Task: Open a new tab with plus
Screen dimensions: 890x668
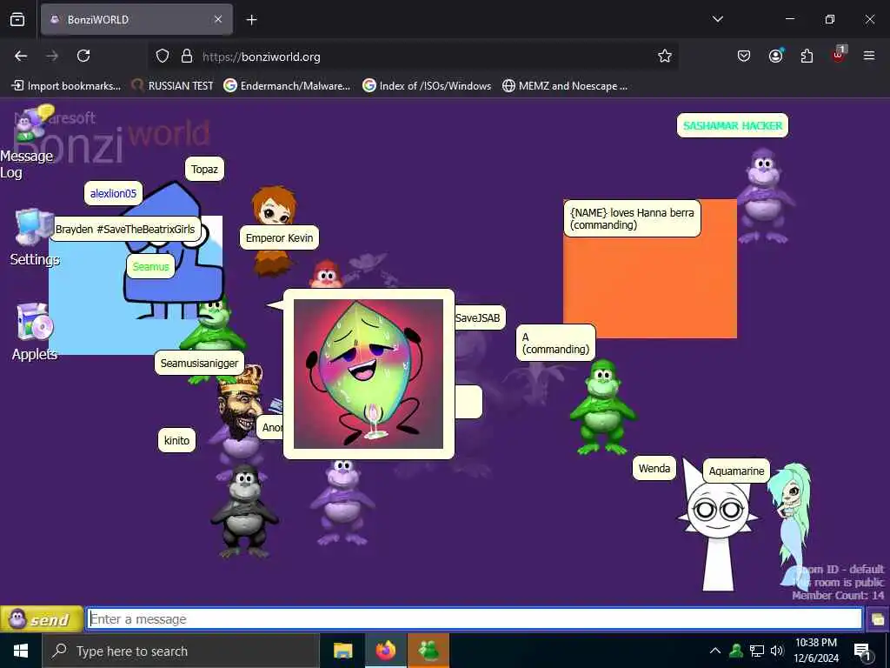Action: point(251,20)
